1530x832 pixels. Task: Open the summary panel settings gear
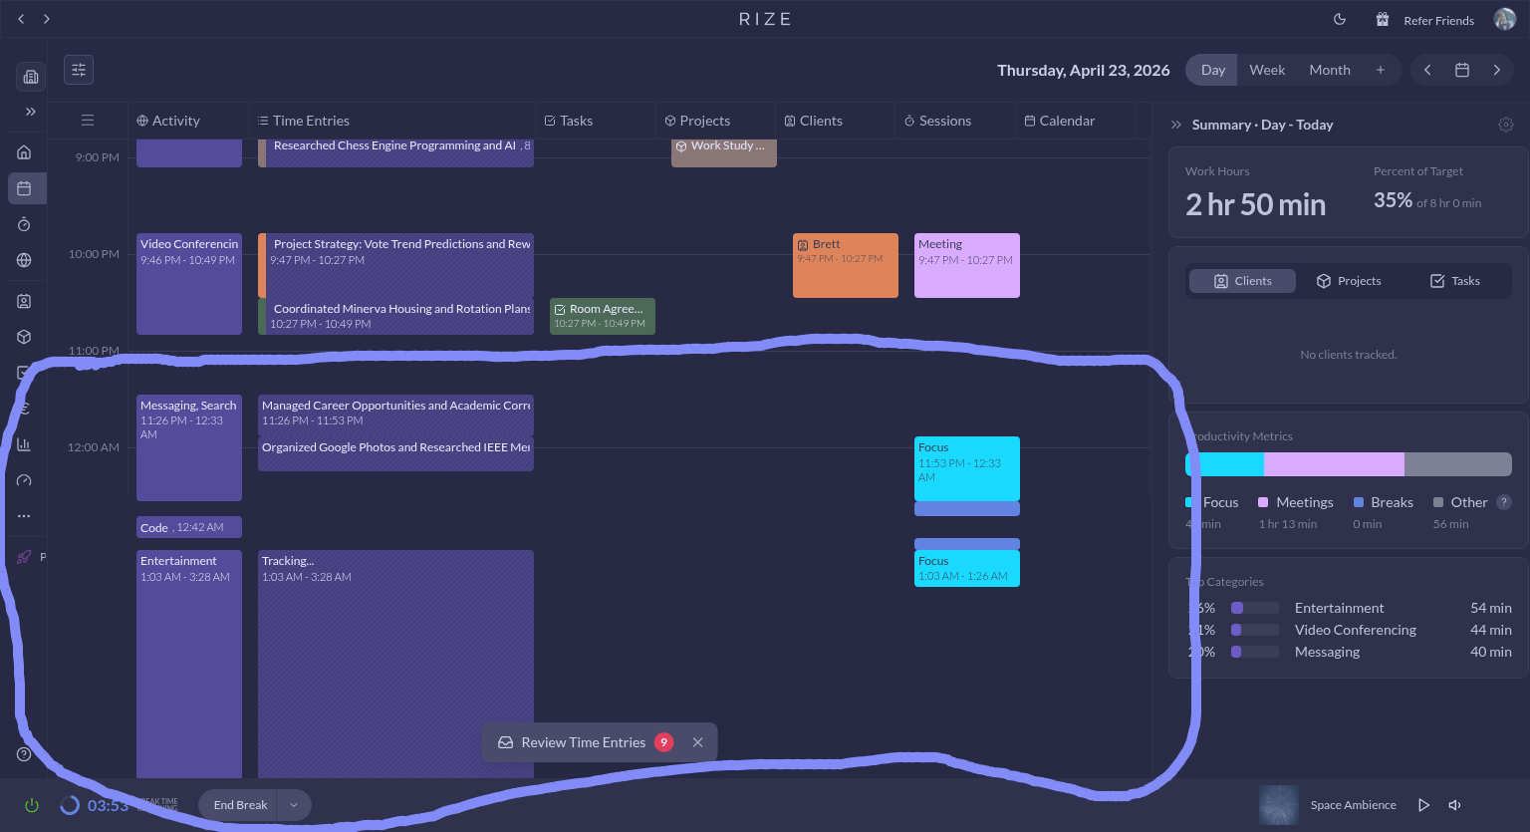1505,125
